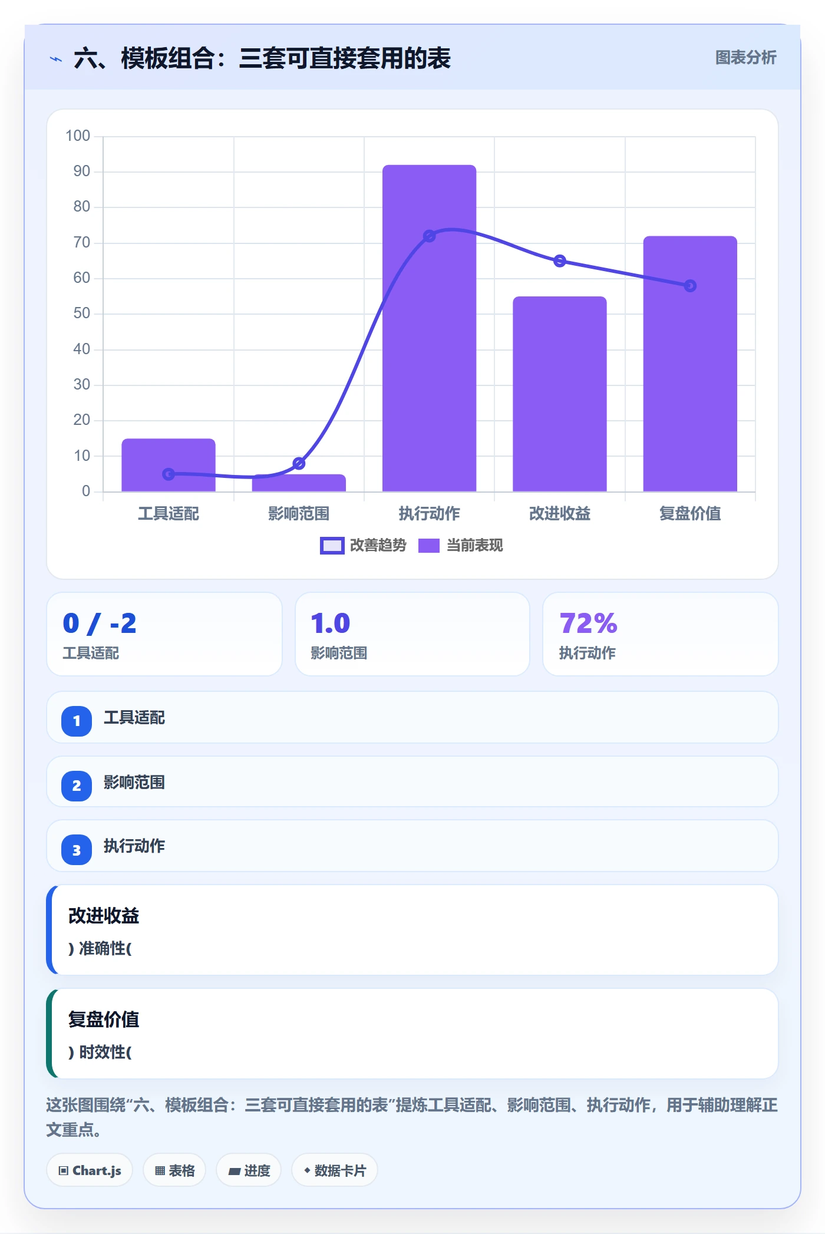Image resolution: width=825 pixels, height=1234 pixels.
Task: Click the 工具适配 x-axis label
Action: [x=169, y=514]
